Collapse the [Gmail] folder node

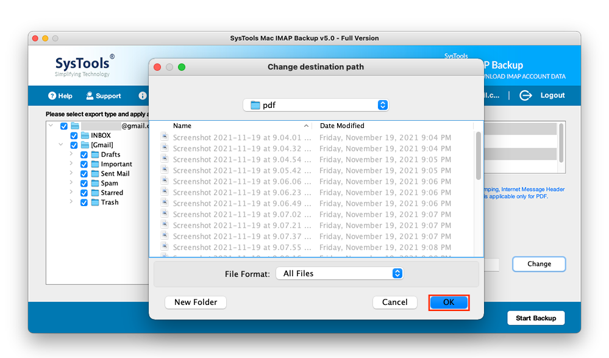tap(61, 144)
